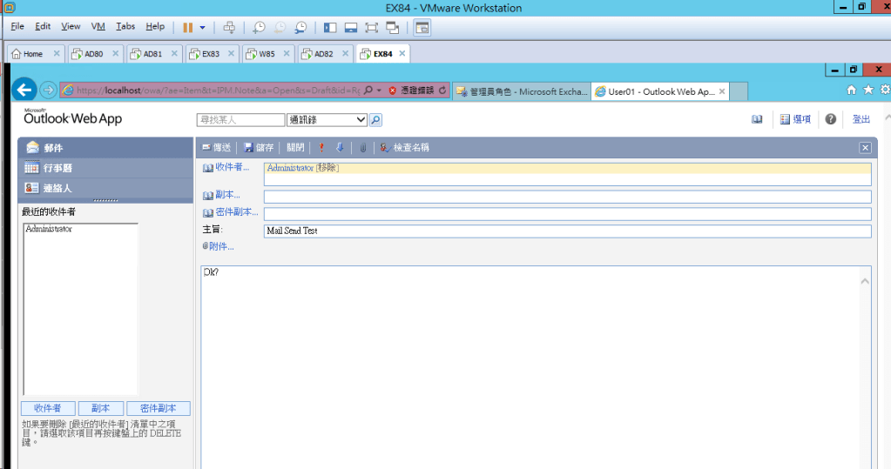Click 檢查名稱 (Check Names) icon

[x=385, y=148]
